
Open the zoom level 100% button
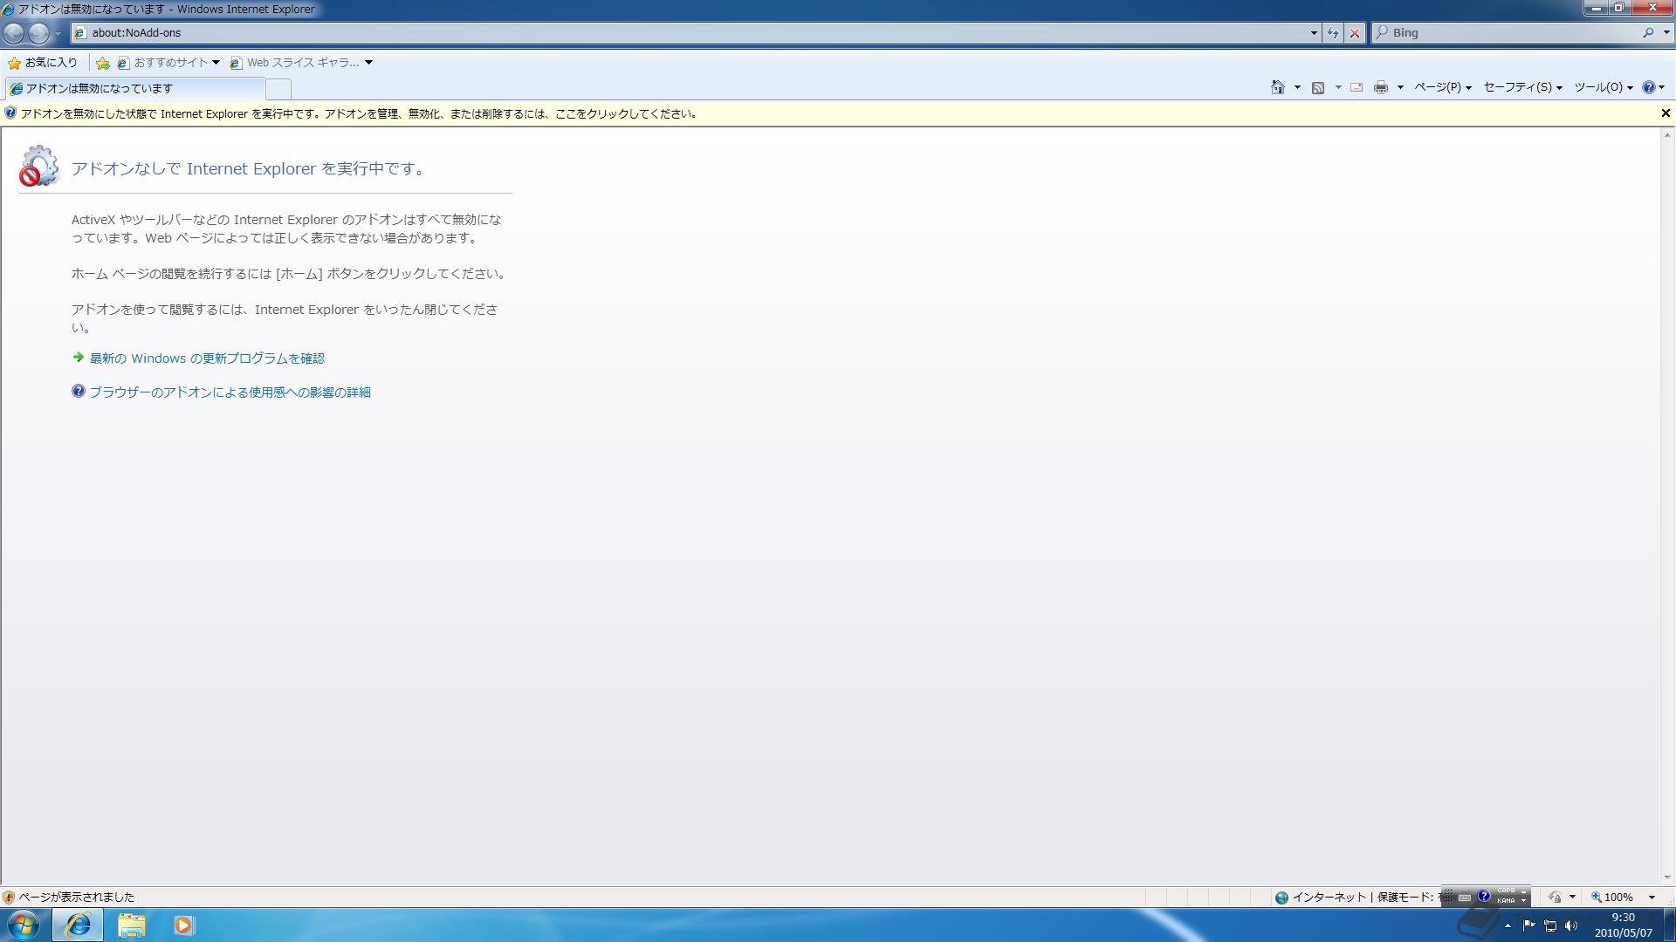click(1612, 897)
